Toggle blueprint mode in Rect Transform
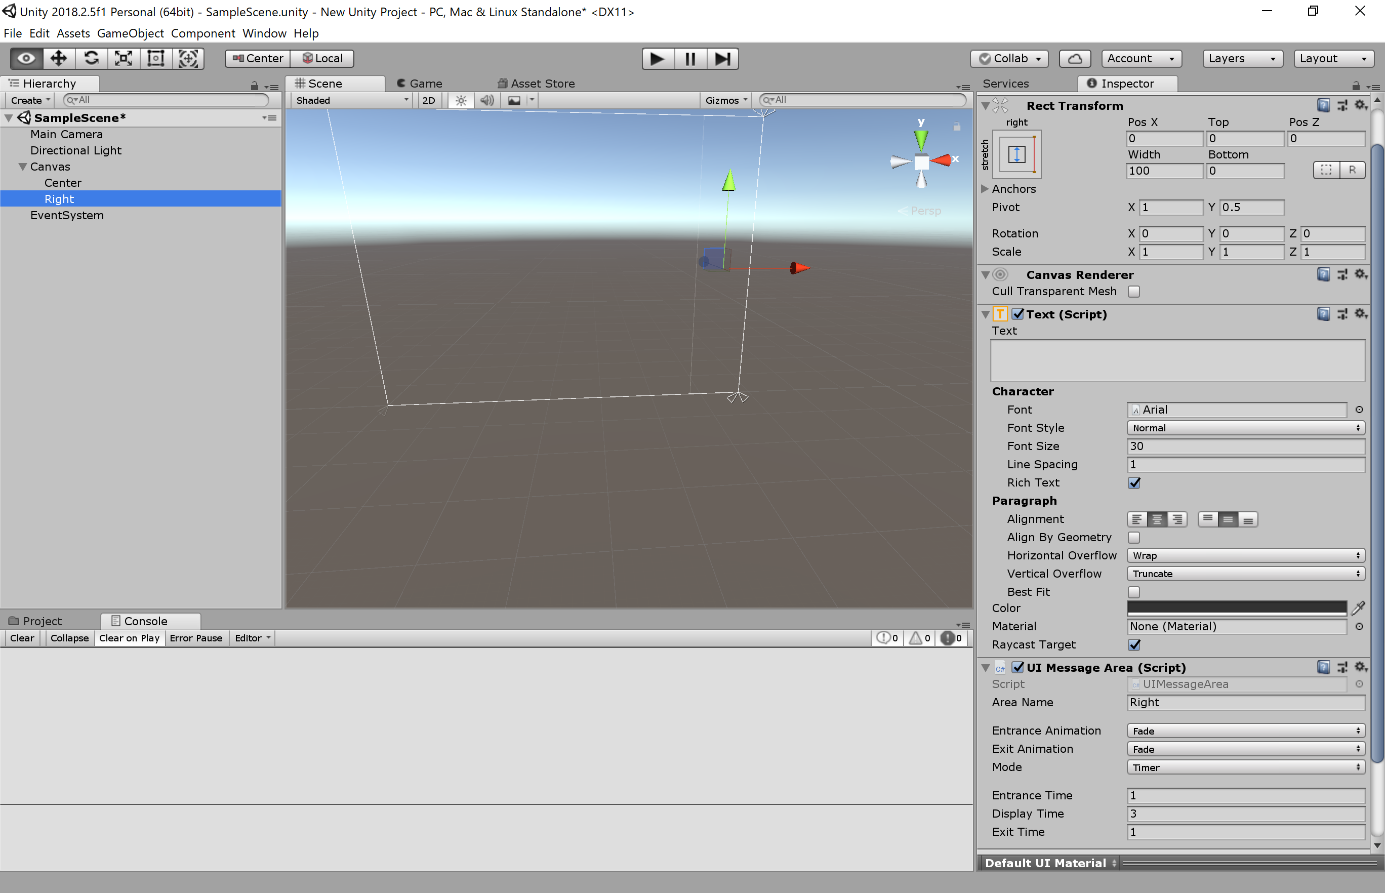The image size is (1385, 893). point(1326,170)
